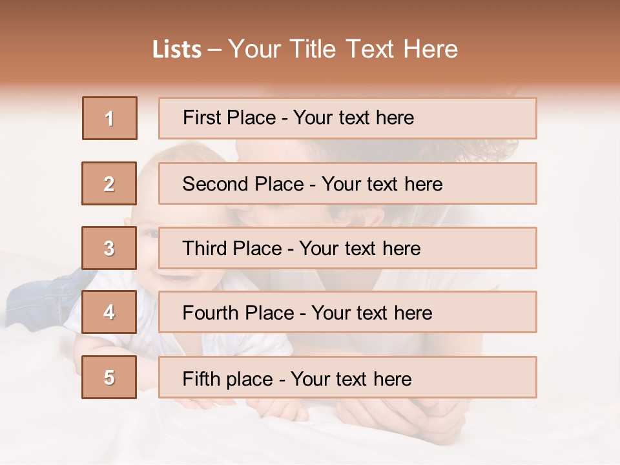Select the number 4 box
620x465 pixels.
point(109,312)
